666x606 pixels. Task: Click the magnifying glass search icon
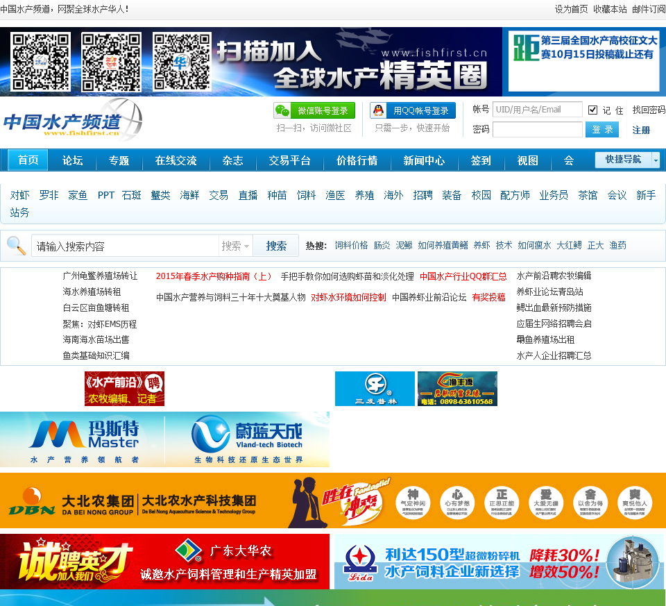tap(16, 246)
